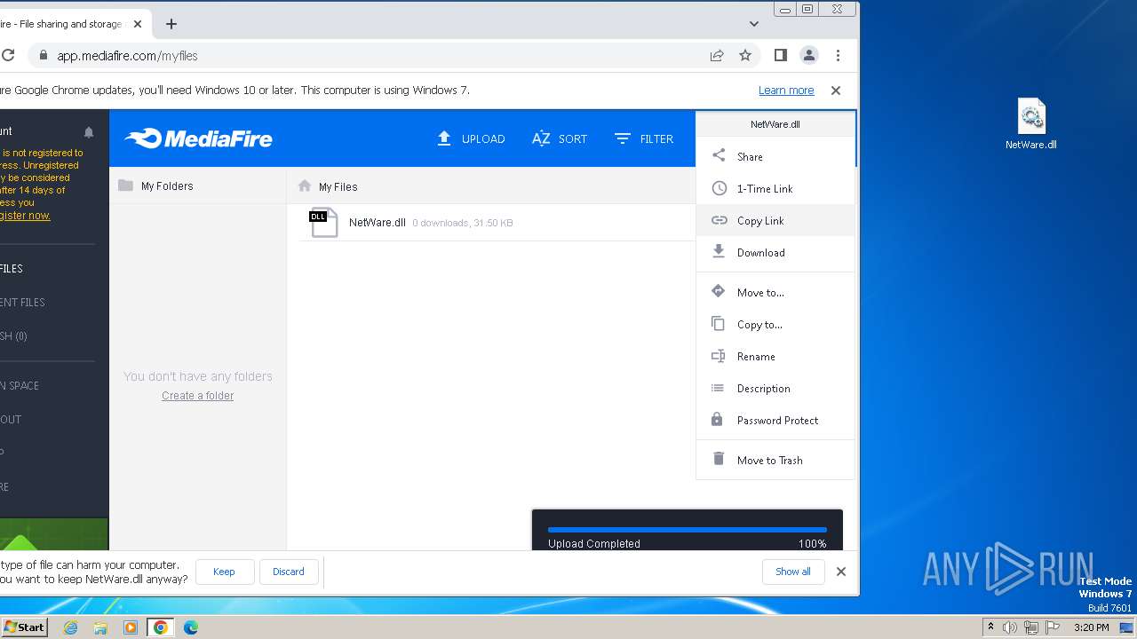Open a new Chrome tab
Viewport: 1137px width, 639px height.
171,24
